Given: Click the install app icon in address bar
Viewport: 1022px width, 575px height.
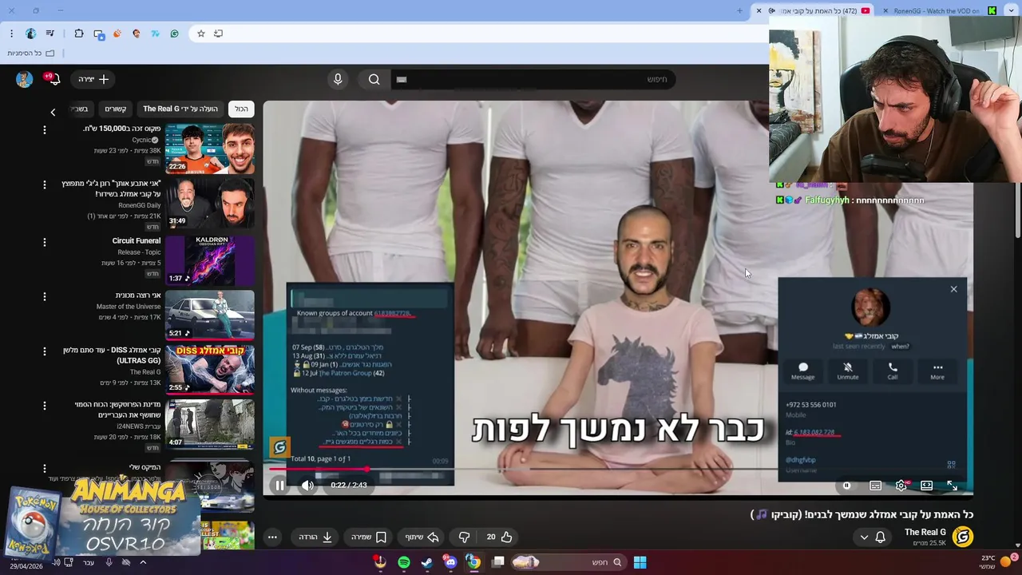Looking at the screenshot, I should click(x=219, y=34).
